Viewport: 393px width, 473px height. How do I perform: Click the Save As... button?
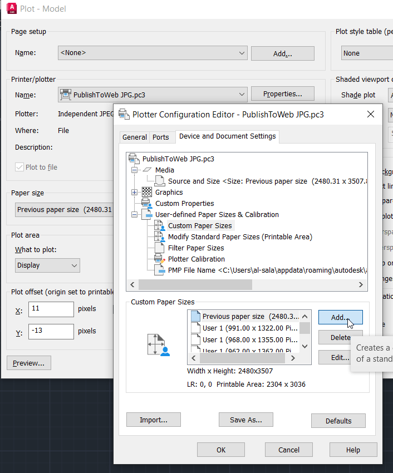tap(245, 420)
